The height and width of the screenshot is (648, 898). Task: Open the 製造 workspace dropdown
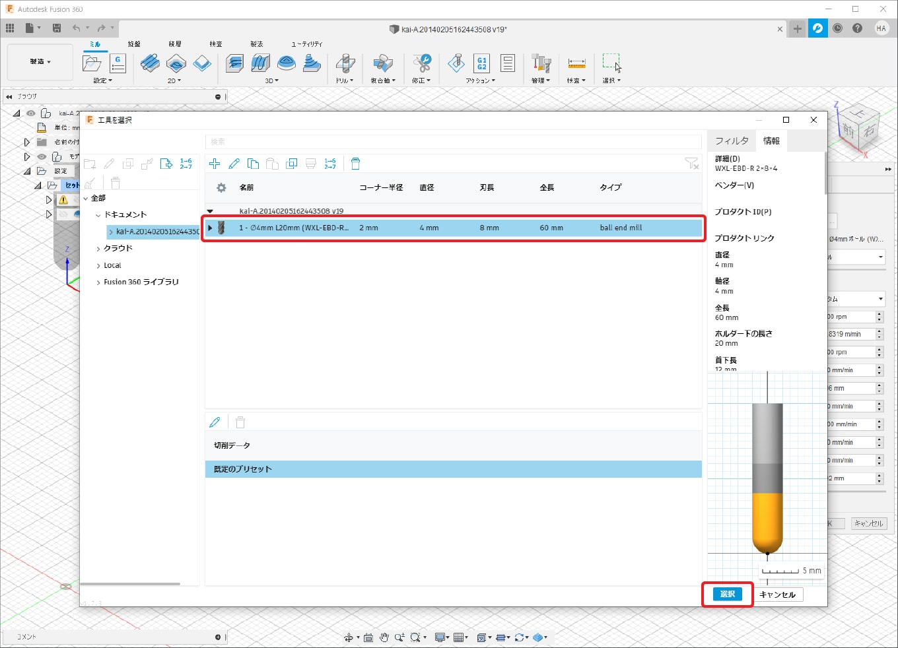[x=40, y=62]
